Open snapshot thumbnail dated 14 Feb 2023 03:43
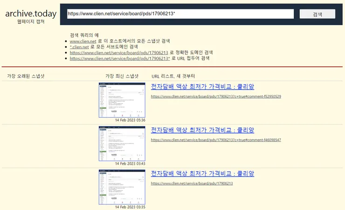345x210 pixels. pos(122,144)
